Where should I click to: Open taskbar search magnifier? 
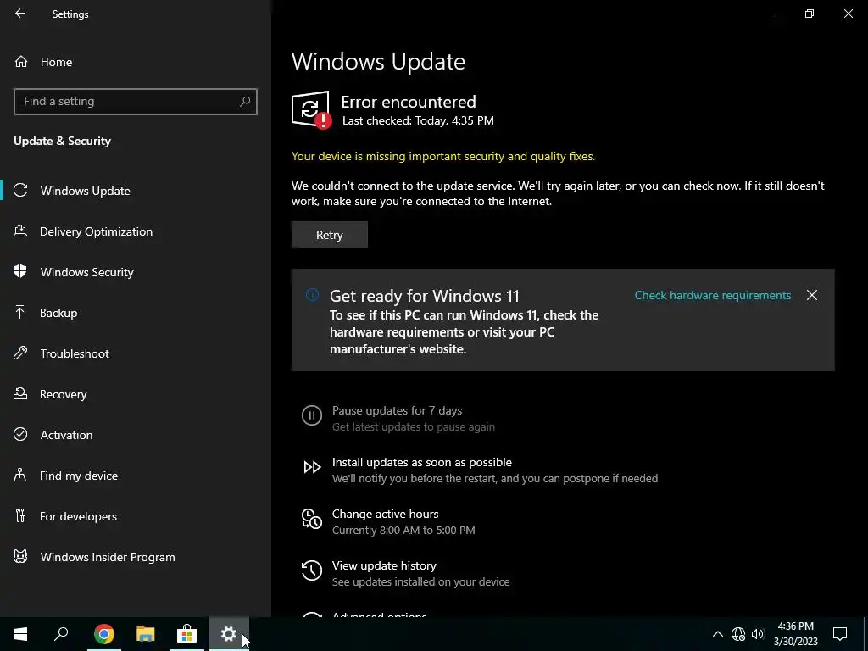61,634
